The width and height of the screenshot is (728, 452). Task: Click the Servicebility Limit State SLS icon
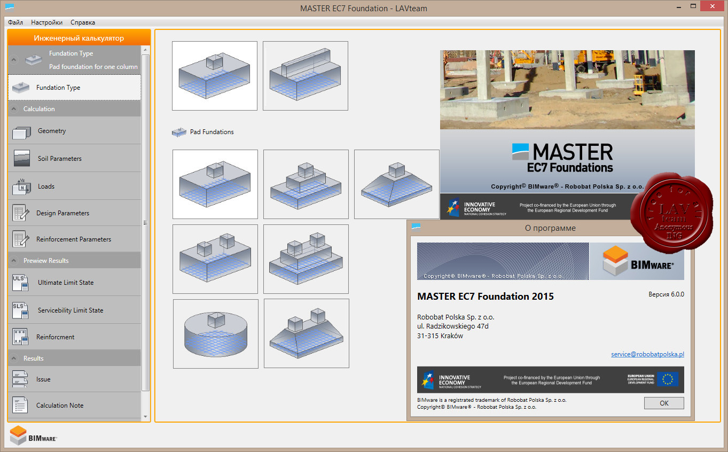click(x=20, y=310)
